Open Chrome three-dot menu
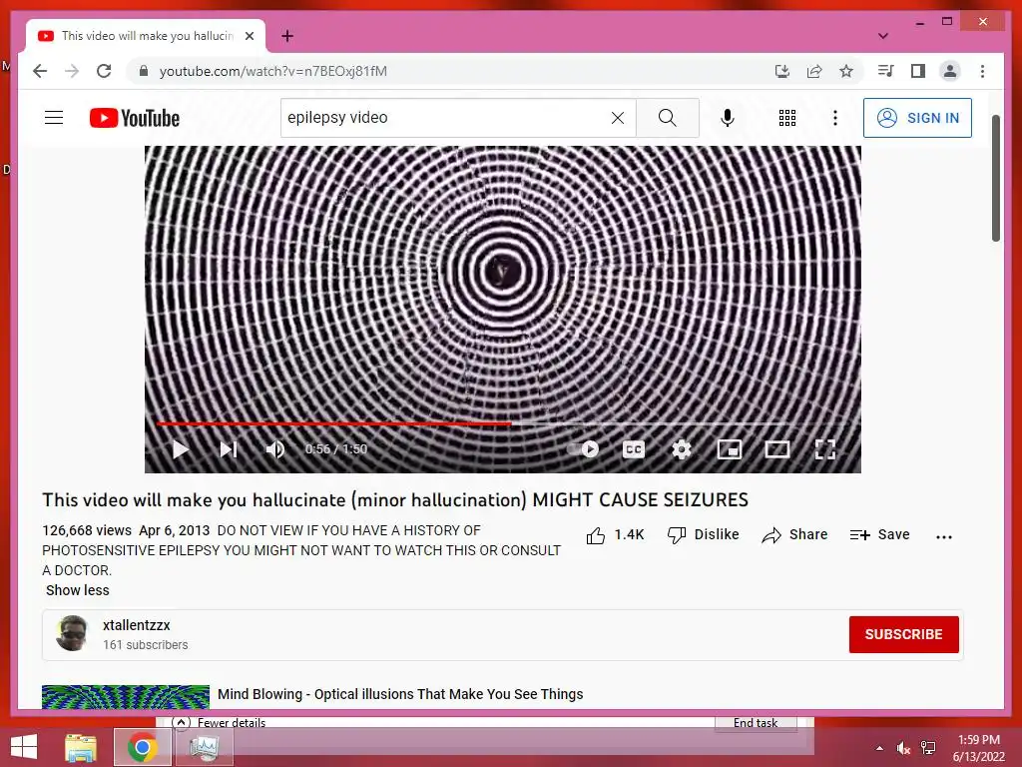 pos(982,71)
